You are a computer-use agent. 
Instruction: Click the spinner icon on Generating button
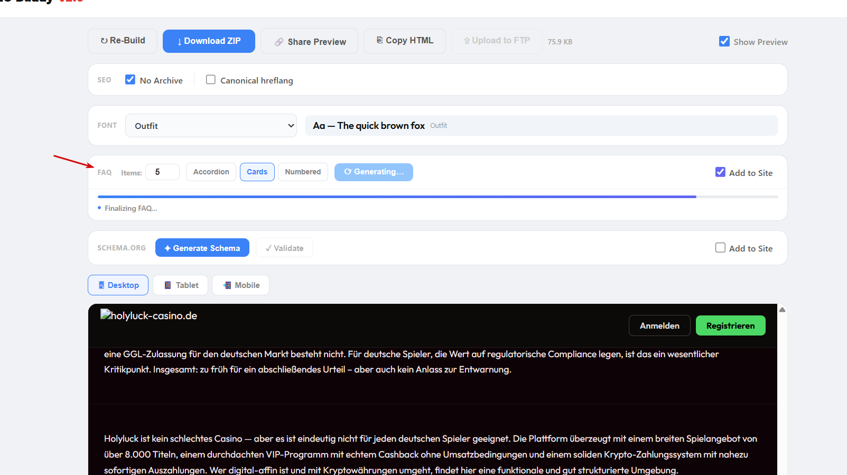(x=348, y=172)
